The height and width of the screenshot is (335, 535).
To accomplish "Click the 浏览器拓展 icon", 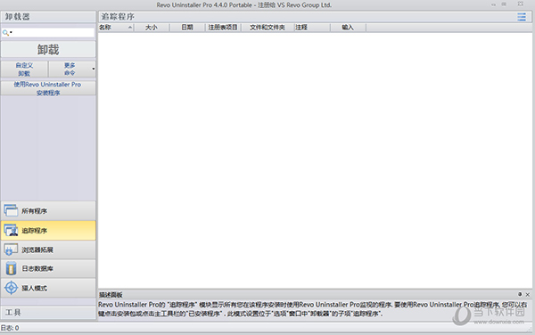I will click(x=11, y=249).
